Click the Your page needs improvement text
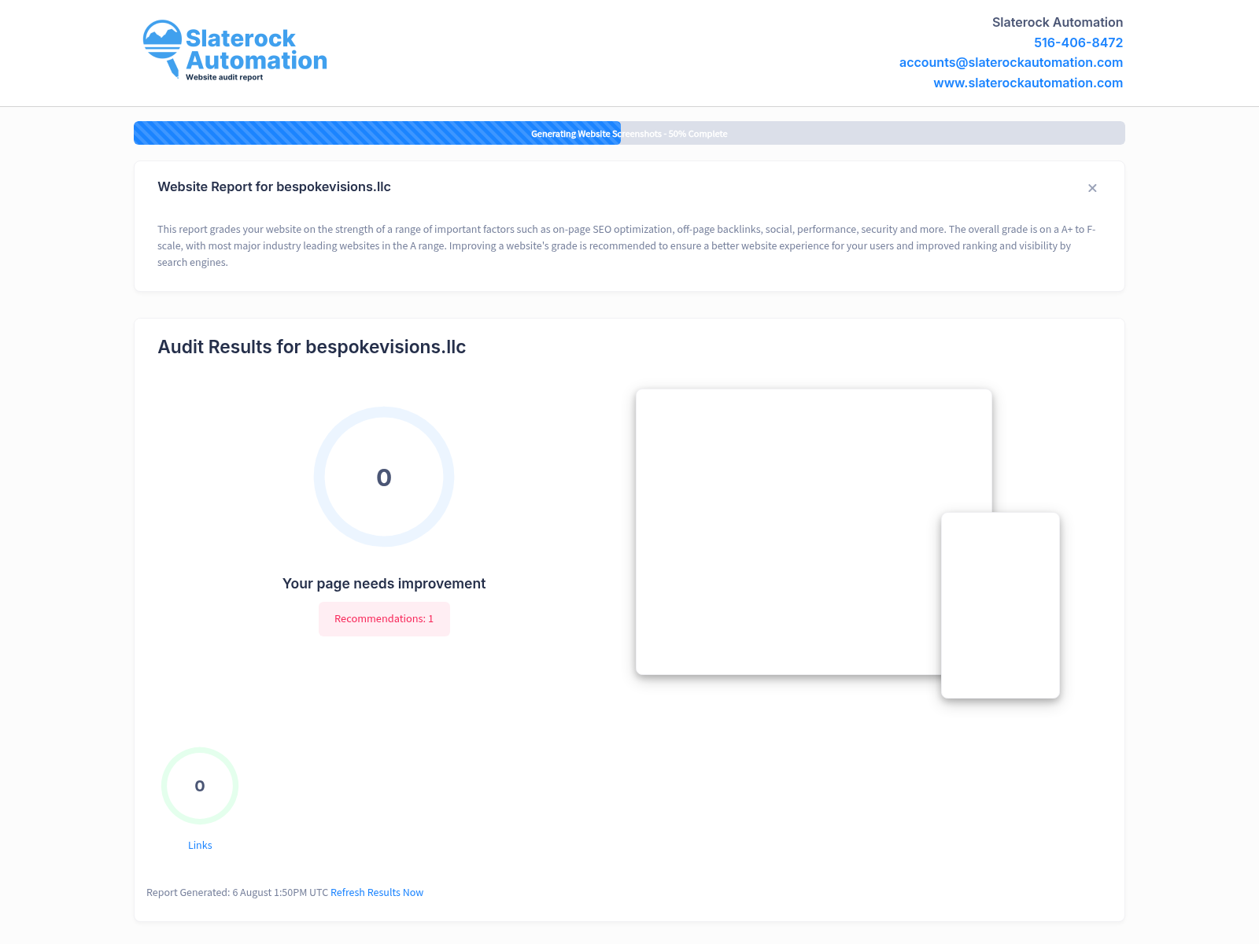The width and height of the screenshot is (1259, 944). click(x=384, y=584)
